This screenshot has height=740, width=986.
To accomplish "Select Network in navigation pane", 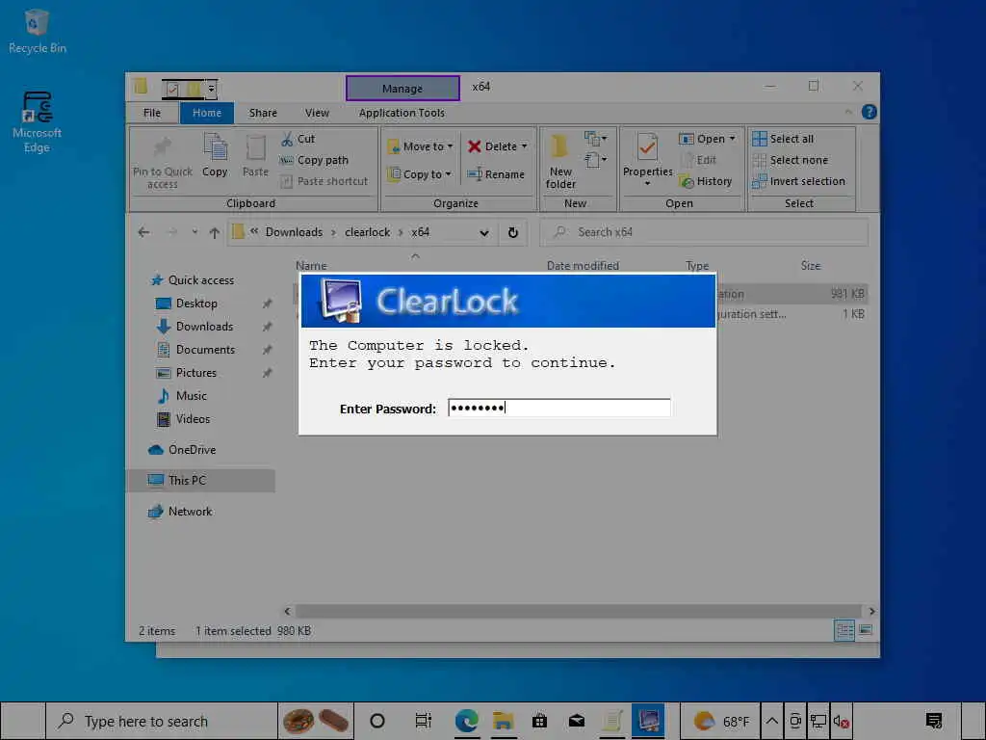I will pos(180,511).
